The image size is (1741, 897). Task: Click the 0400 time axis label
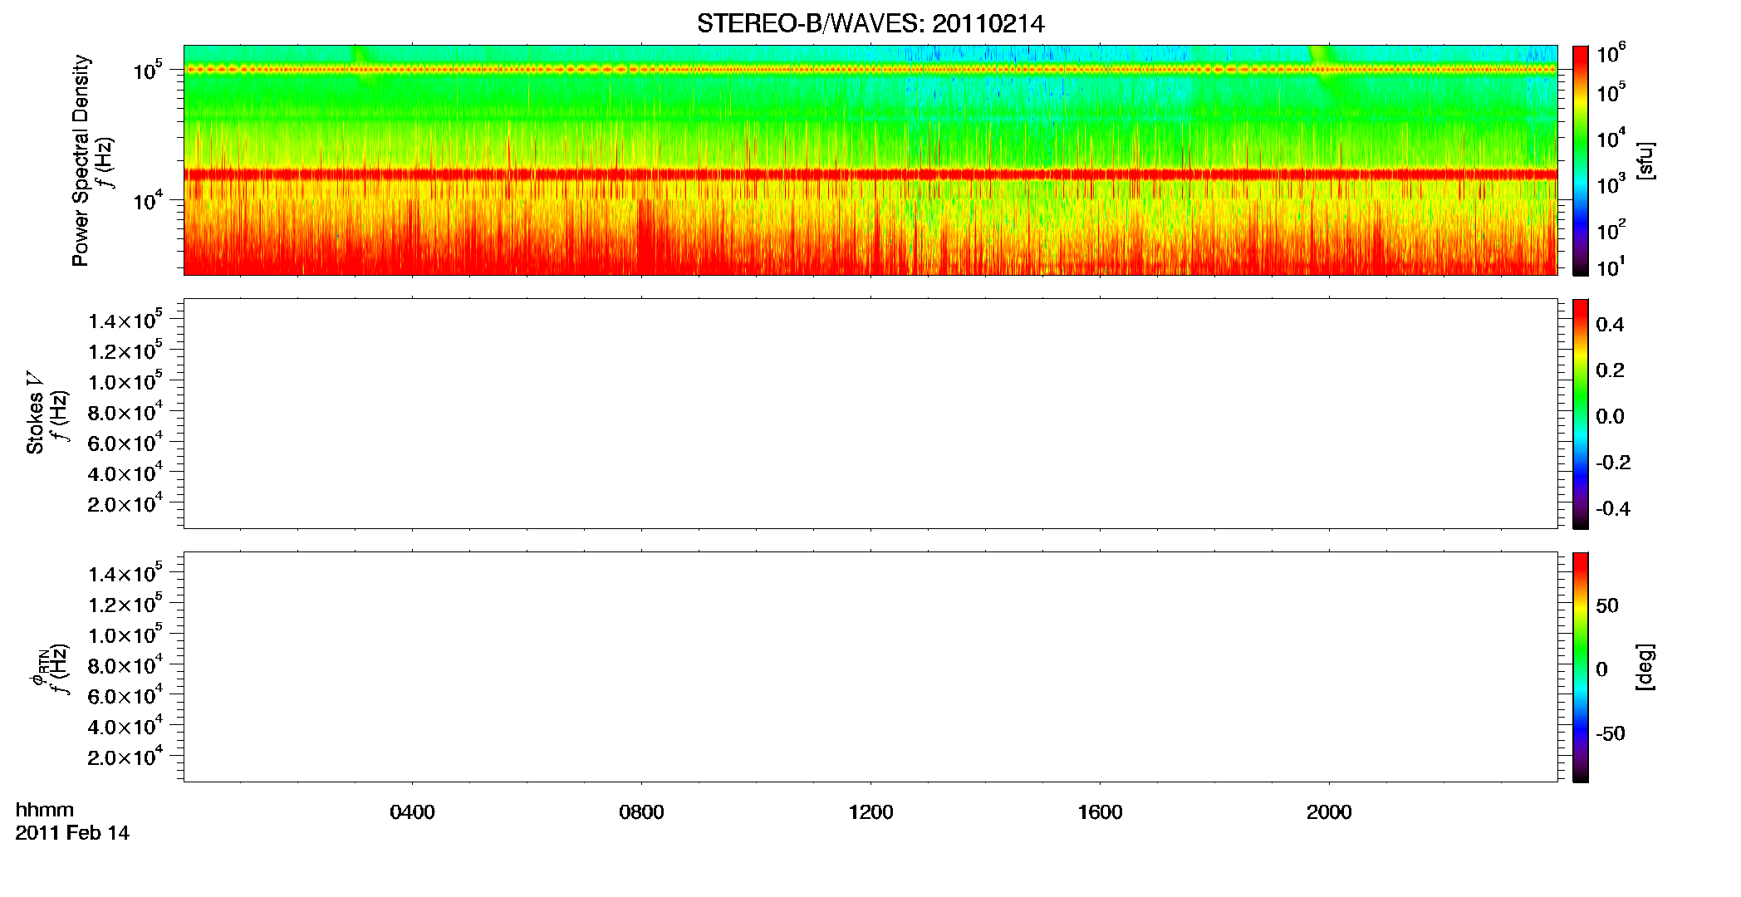[x=412, y=812]
